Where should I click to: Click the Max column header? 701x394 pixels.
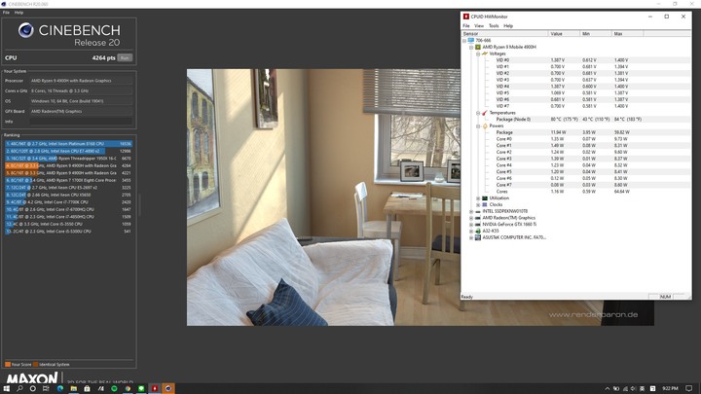click(627, 33)
